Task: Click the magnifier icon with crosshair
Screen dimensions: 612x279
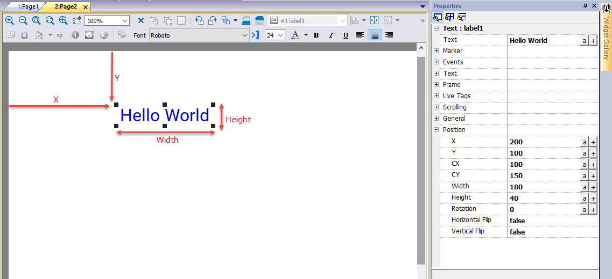Action: click(63, 20)
